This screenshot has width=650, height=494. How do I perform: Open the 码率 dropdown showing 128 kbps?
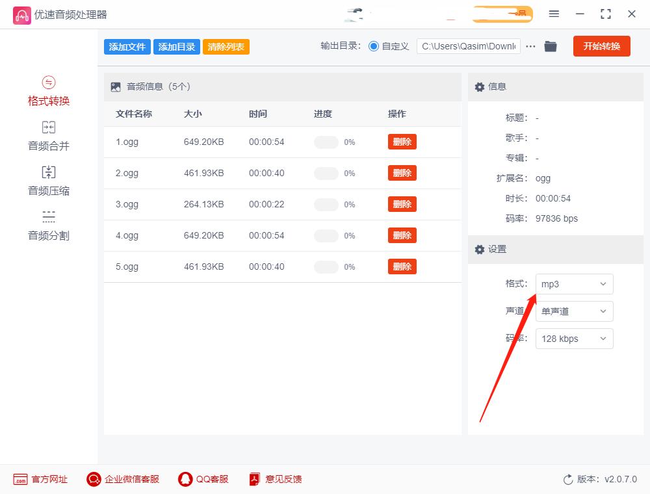click(574, 339)
